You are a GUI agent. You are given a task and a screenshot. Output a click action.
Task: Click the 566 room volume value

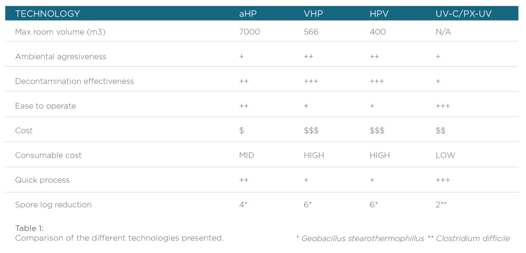(311, 32)
